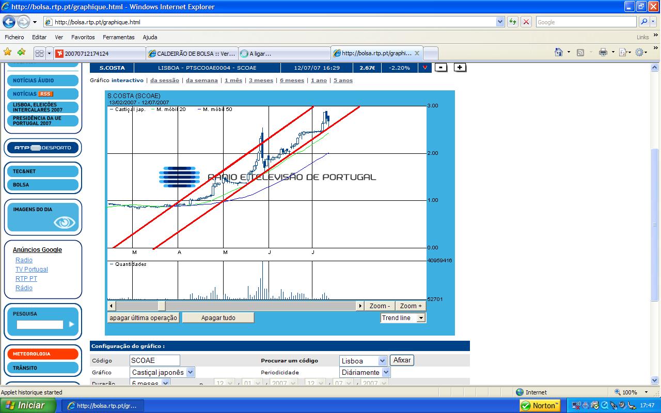The image size is (661, 413).
Task: Click the RSS feeds icon in command bar
Action: pyautogui.click(x=580, y=52)
